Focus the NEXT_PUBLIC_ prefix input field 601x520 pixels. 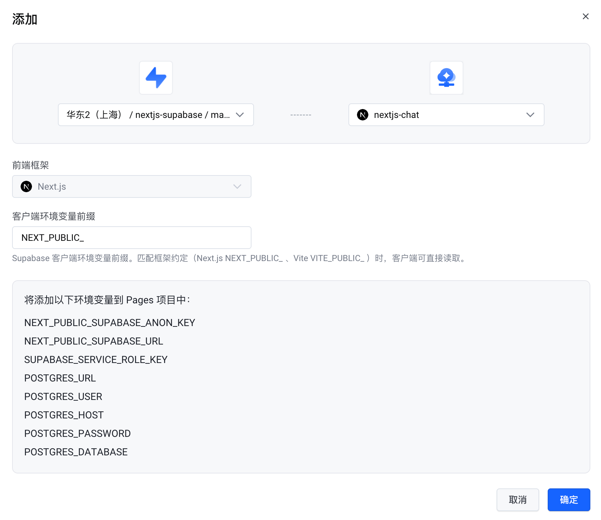coord(132,238)
